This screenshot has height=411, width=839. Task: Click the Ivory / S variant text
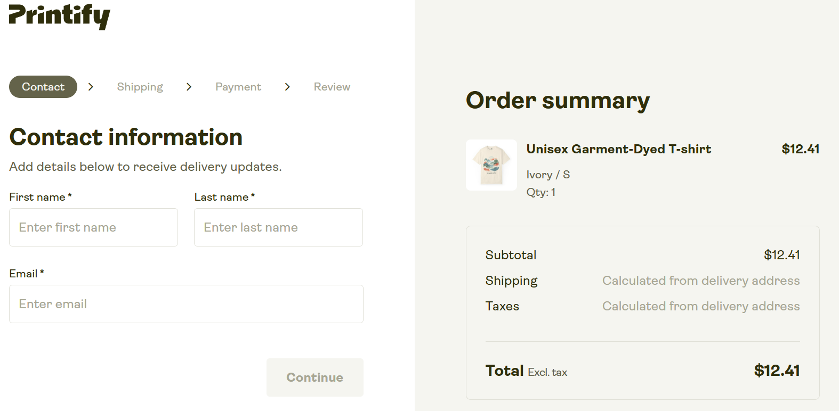pyautogui.click(x=548, y=174)
